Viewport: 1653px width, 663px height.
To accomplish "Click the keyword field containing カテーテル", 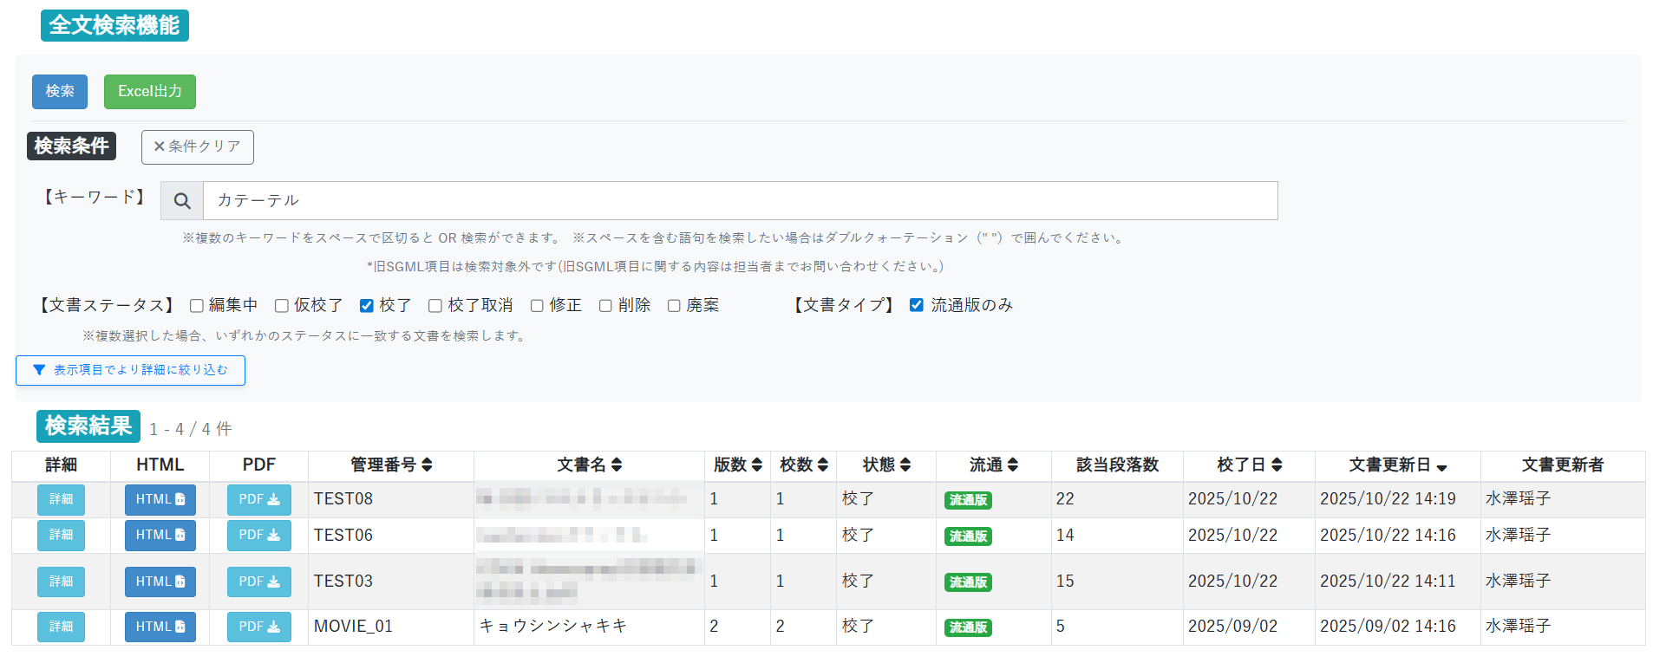I will coord(739,201).
